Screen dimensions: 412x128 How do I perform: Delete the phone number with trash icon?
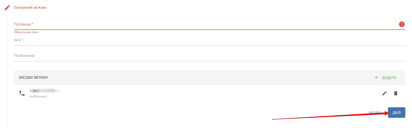396,93
